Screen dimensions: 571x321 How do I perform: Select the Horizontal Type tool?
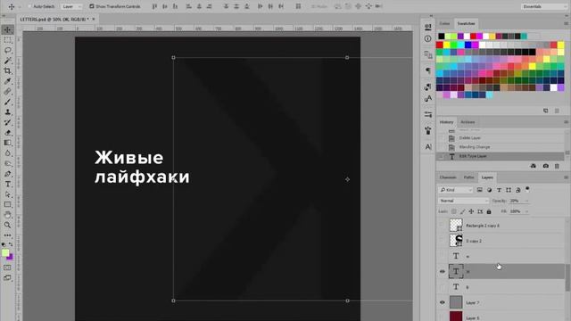point(8,184)
